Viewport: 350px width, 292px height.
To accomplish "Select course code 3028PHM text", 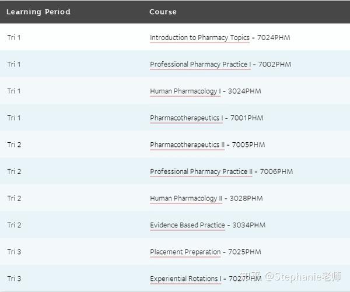I will [x=246, y=198].
